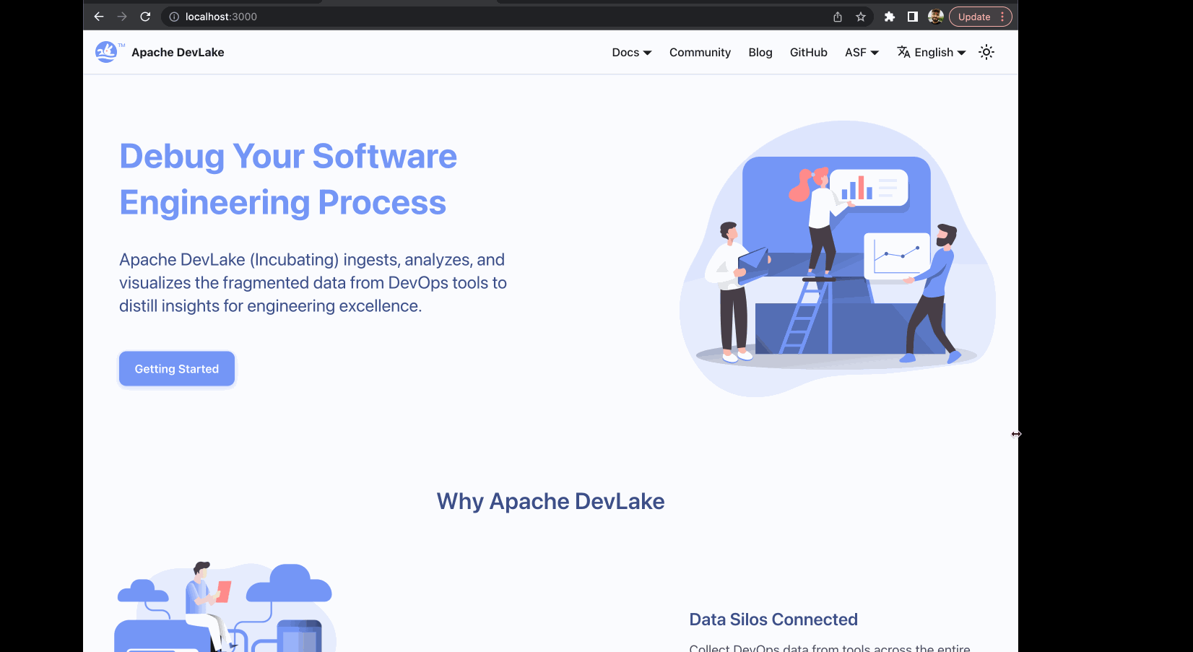The image size is (1193, 652).
Task: Open the Community page
Action: (x=700, y=52)
